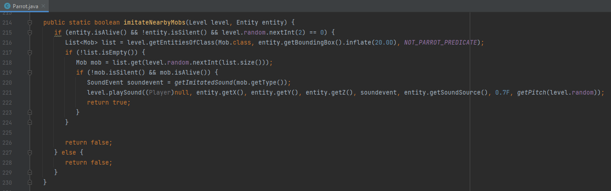Collapse the entity.isAlive if-block fold marker
The width and height of the screenshot is (611, 191).
(x=30, y=32)
